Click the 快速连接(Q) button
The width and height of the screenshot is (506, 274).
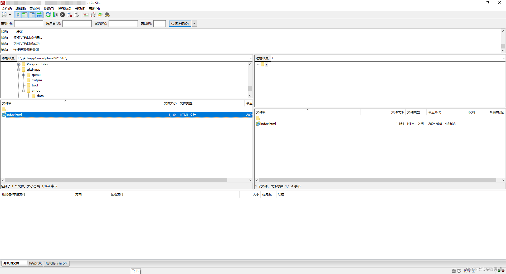(180, 23)
